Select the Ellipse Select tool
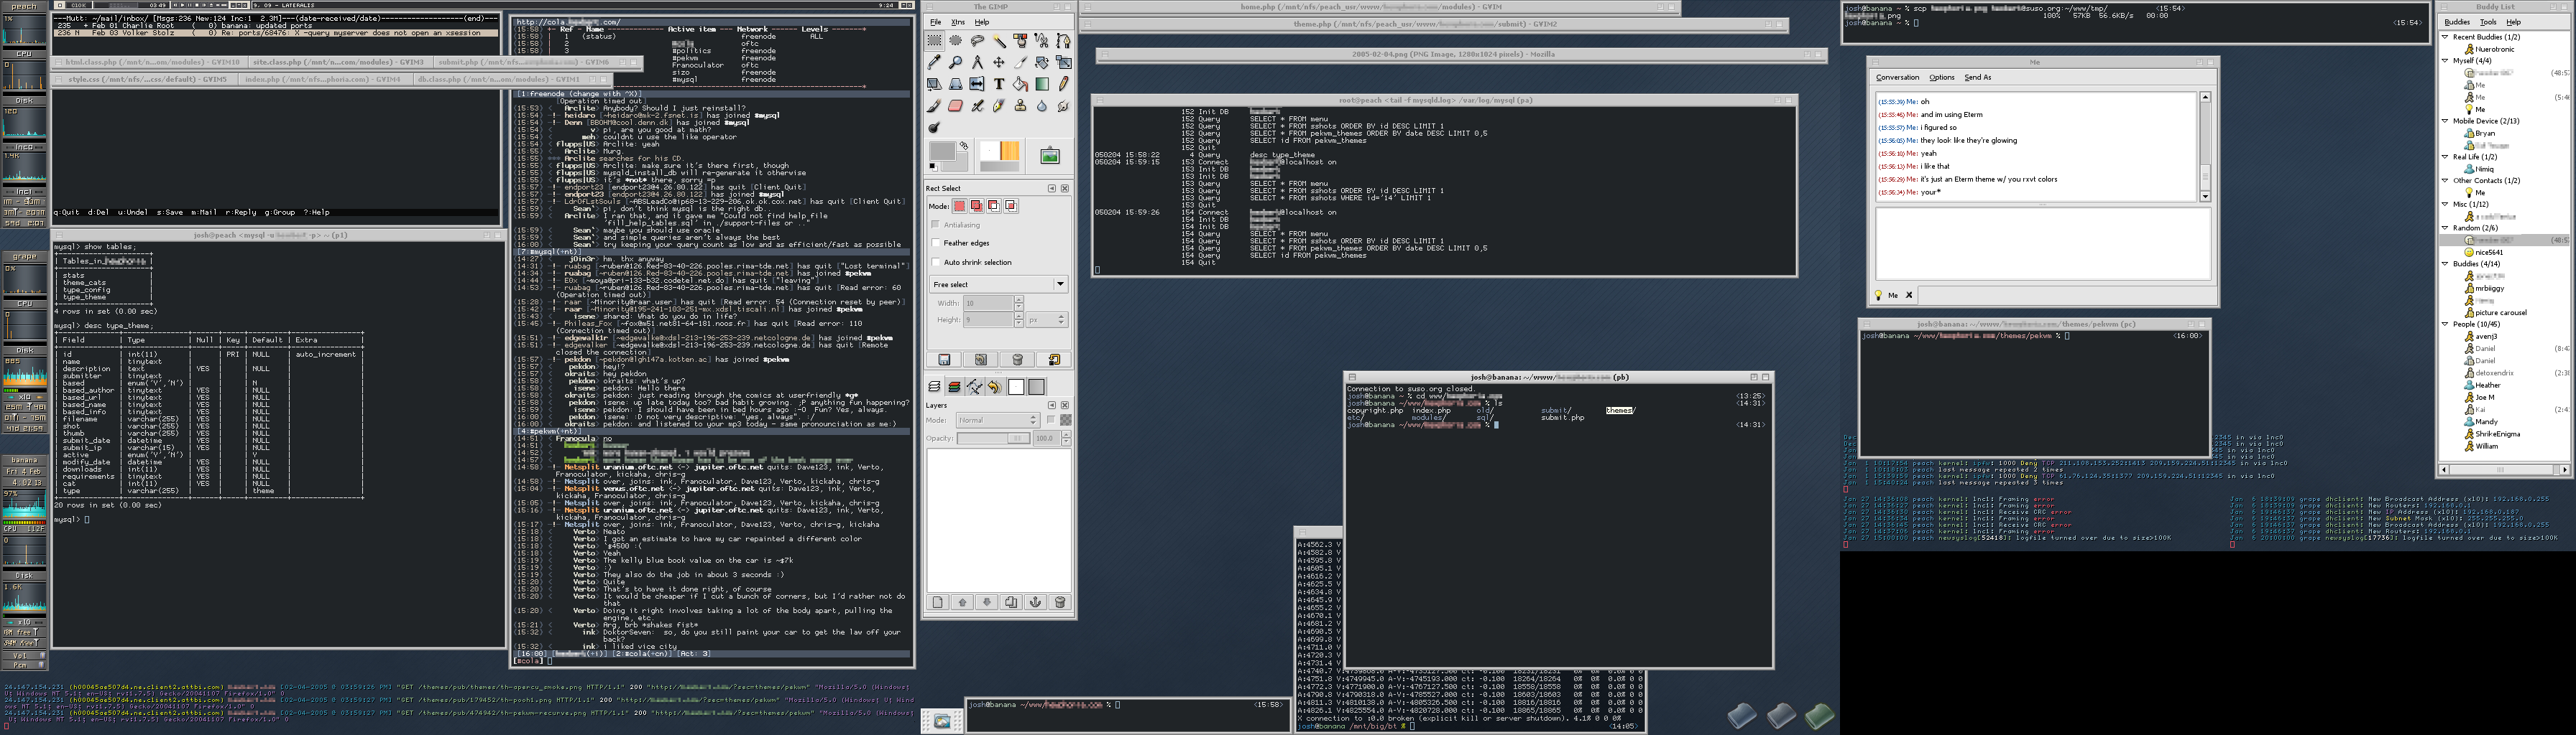The image size is (2576, 735). (956, 41)
